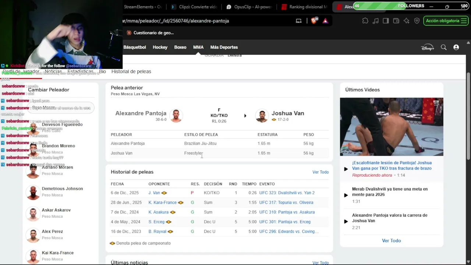
Task: Switch to the OpusClip browser tab
Action: 248,7
